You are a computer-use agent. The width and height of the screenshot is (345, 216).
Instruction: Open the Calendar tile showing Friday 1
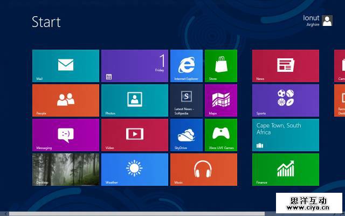[x=135, y=66]
